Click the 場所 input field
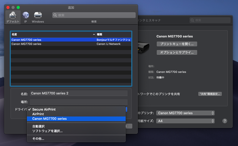 coord(79,102)
